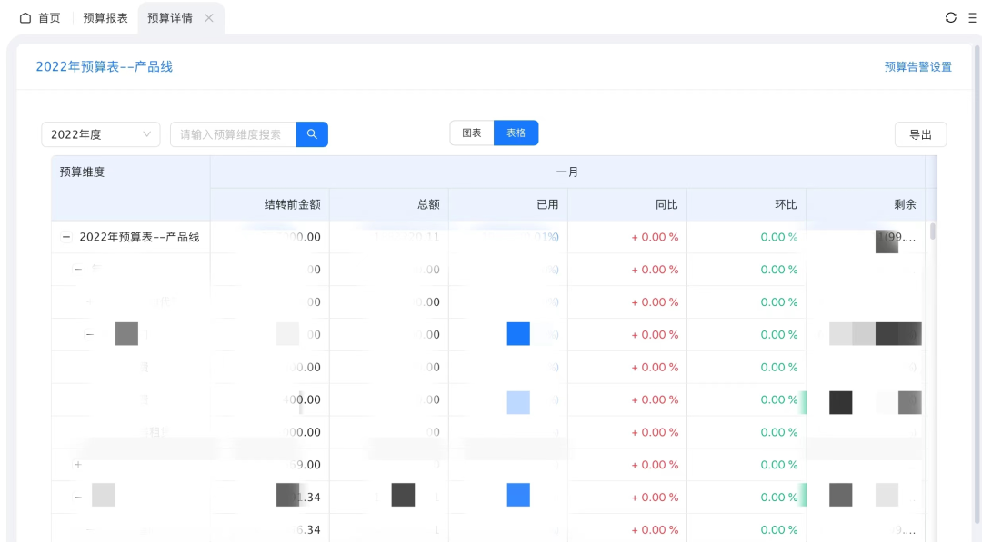Open the hamburger menu icon at top right

coord(972,17)
